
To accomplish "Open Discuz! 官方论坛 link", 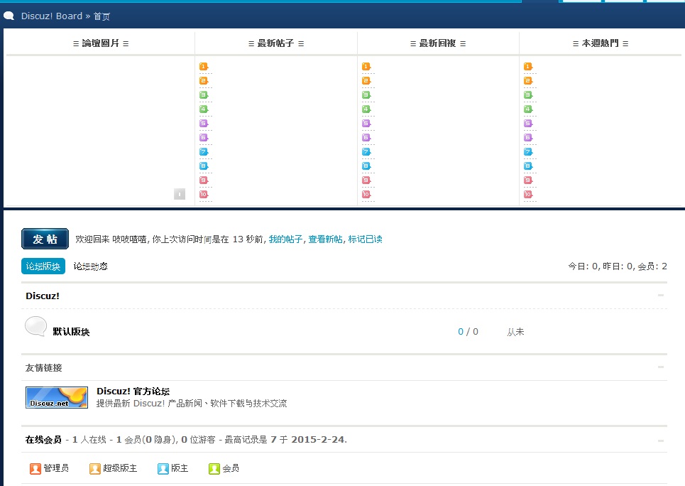I will [x=133, y=391].
